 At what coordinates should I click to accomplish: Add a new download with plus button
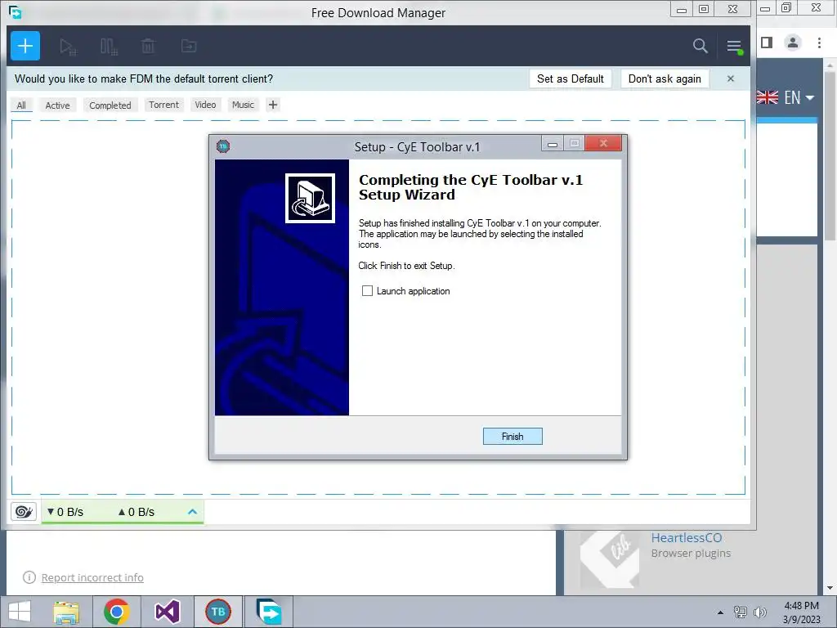tap(25, 46)
